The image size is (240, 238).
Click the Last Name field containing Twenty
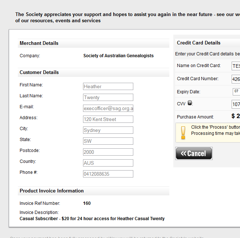[x=108, y=97]
